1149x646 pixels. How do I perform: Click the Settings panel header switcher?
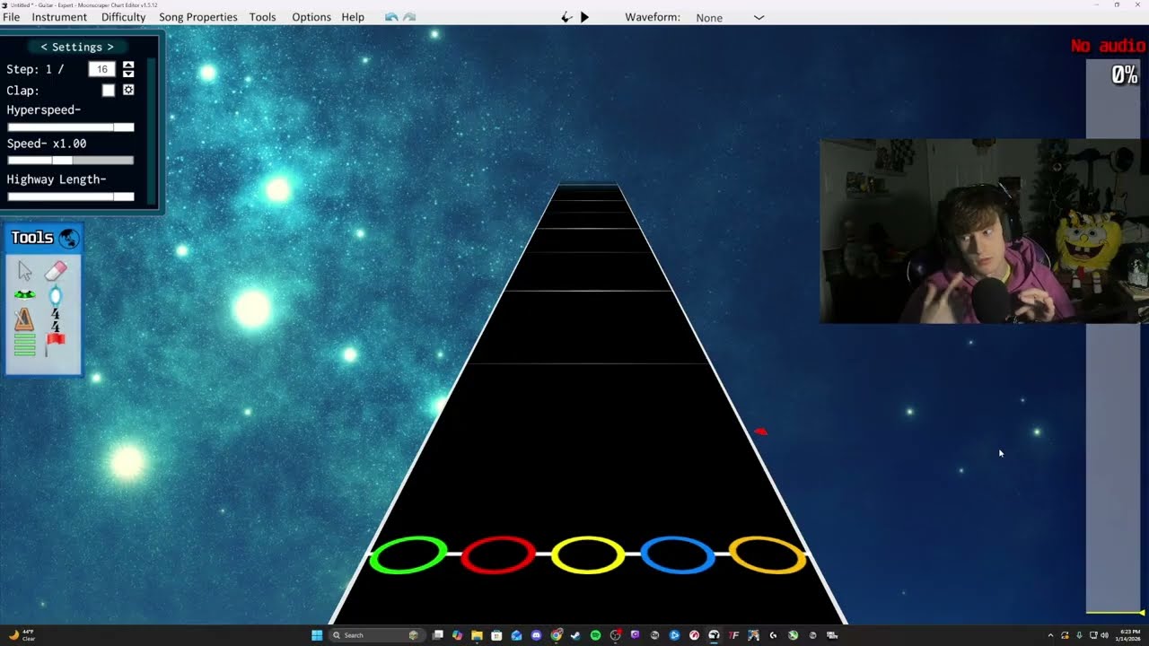(77, 47)
